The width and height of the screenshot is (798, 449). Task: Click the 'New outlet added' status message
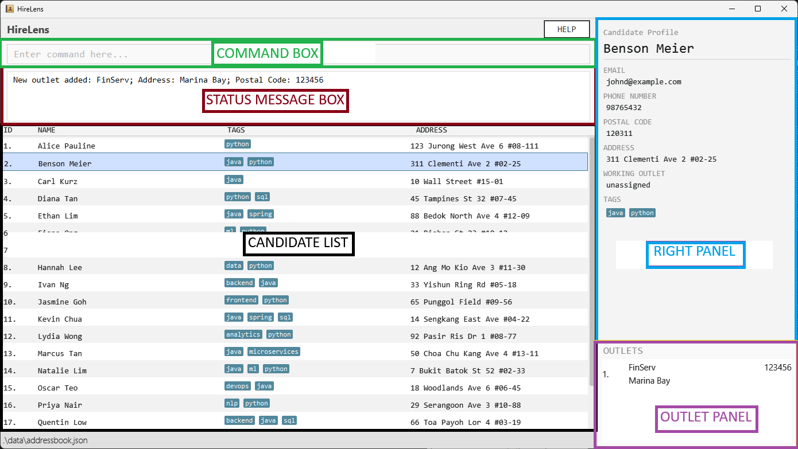coord(168,80)
